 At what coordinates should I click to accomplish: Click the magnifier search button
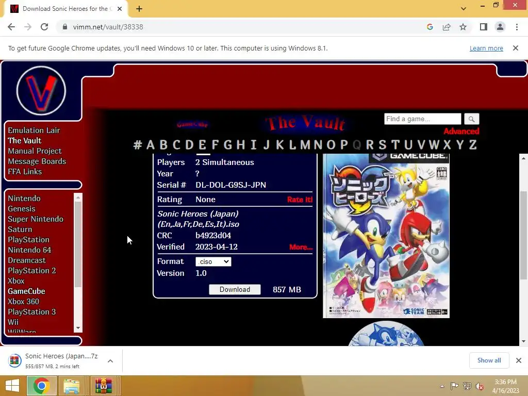471,119
